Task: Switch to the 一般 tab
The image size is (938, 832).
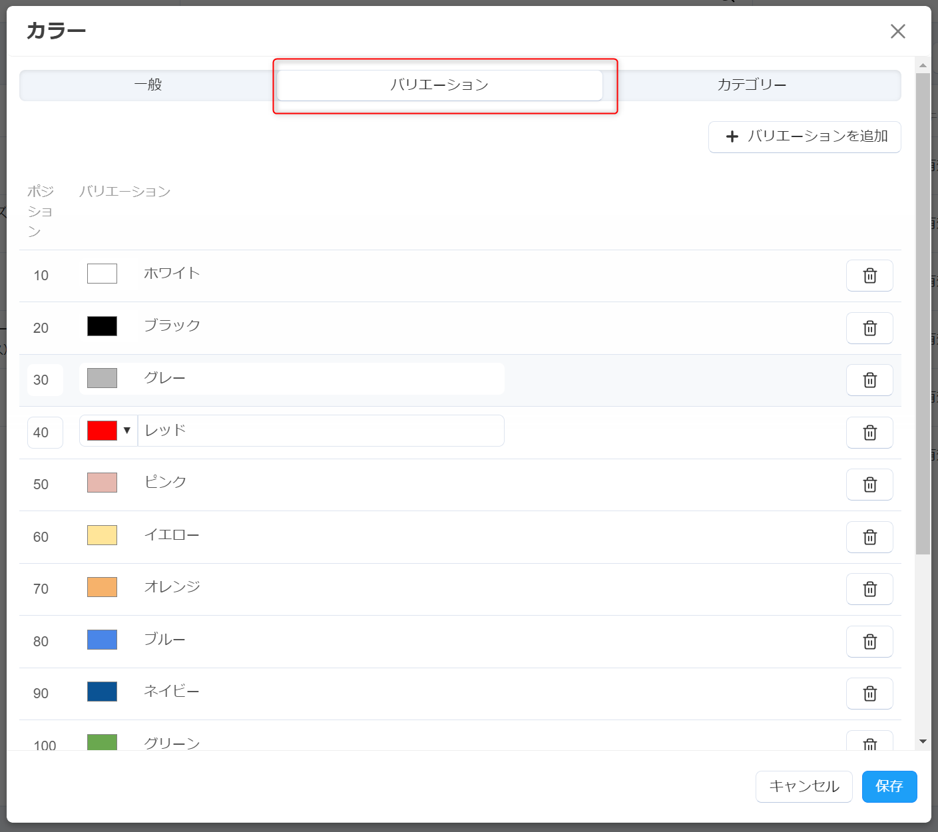Action: [148, 85]
